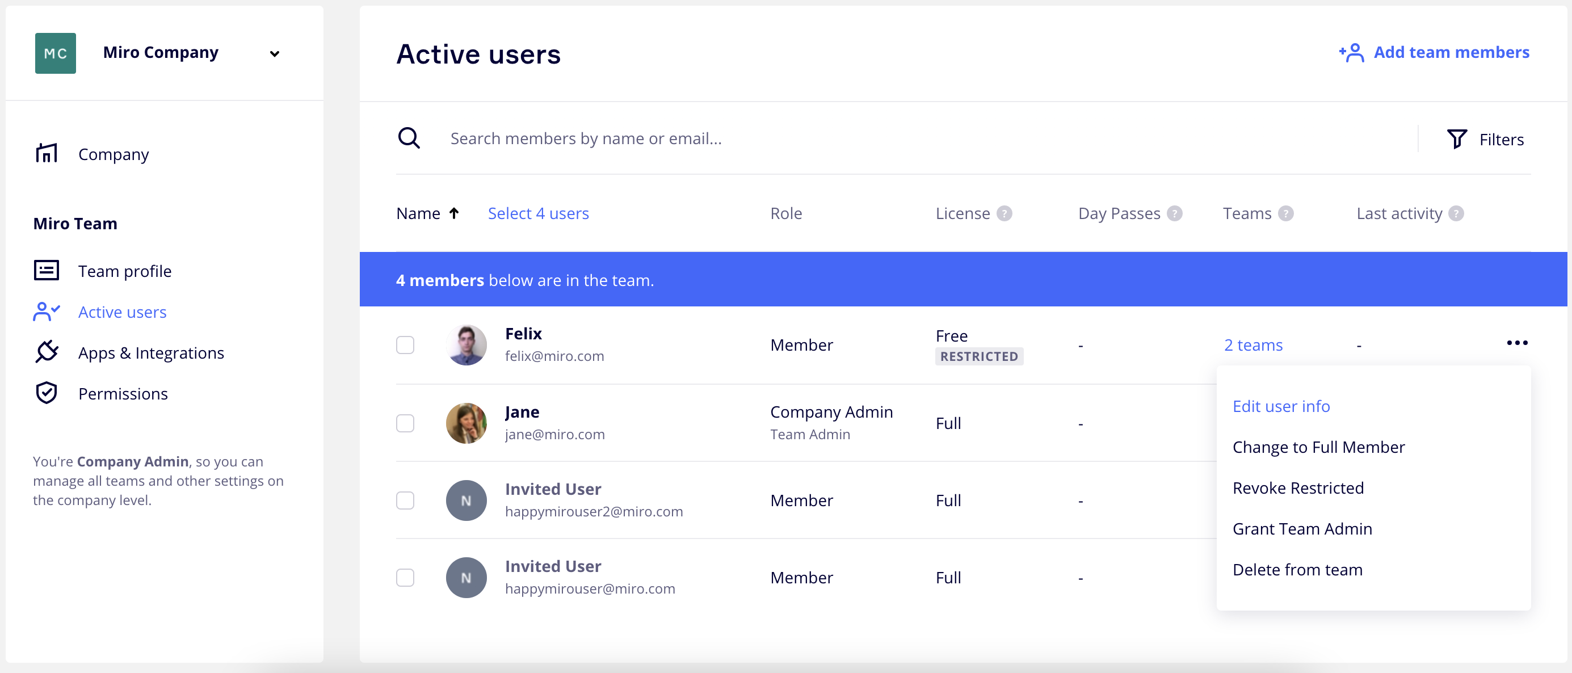This screenshot has width=1572, height=673.
Task: Click Felix's three-dot more options icon
Action: point(1517,343)
